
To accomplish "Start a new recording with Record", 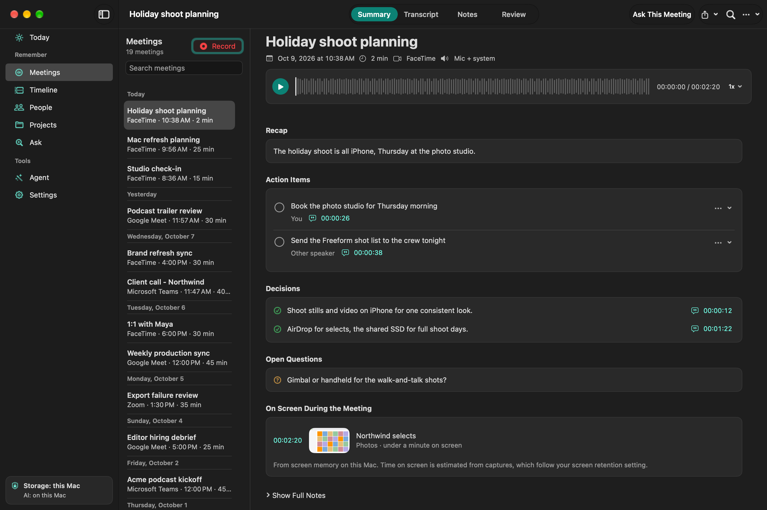I will (x=217, y=46).
